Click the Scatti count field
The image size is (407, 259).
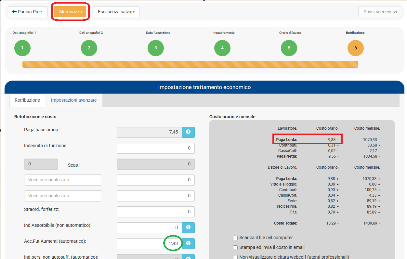tap(41, 164)
